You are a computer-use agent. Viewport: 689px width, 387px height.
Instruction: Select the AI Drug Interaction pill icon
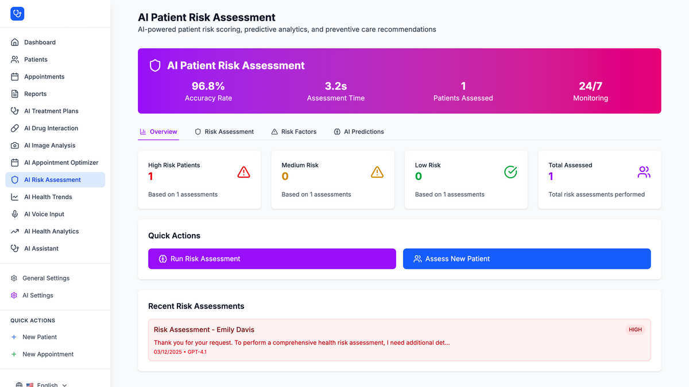click(x=15, y=128)
